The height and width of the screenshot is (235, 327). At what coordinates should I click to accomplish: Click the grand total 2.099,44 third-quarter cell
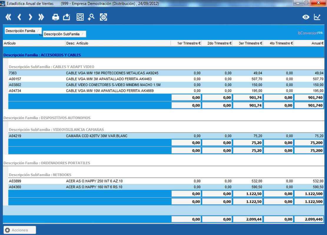click(248, 219)
